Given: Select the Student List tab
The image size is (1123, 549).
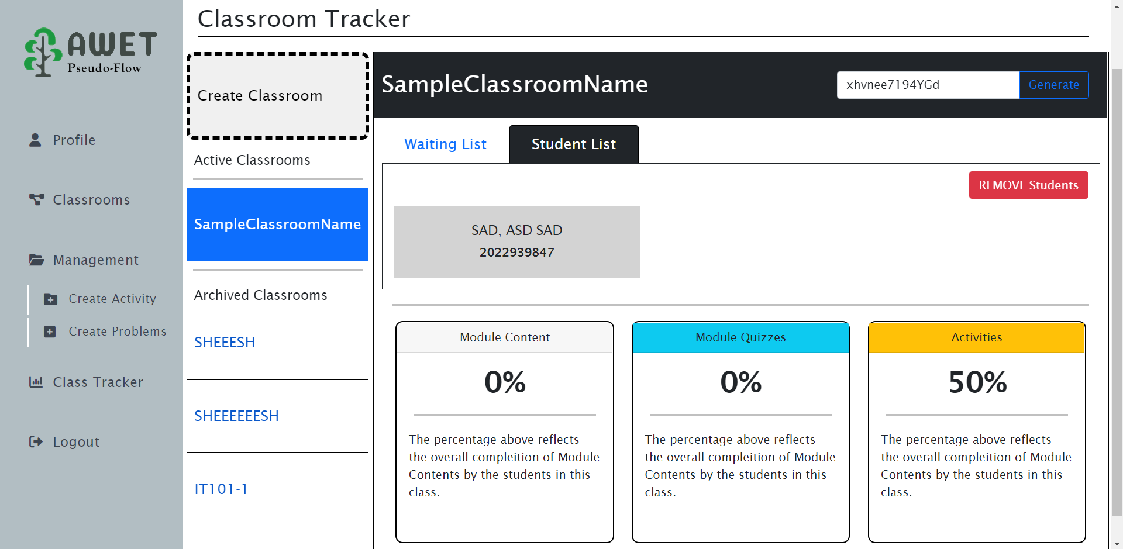Looking at the screenshot, I should (x=573, y=144).
